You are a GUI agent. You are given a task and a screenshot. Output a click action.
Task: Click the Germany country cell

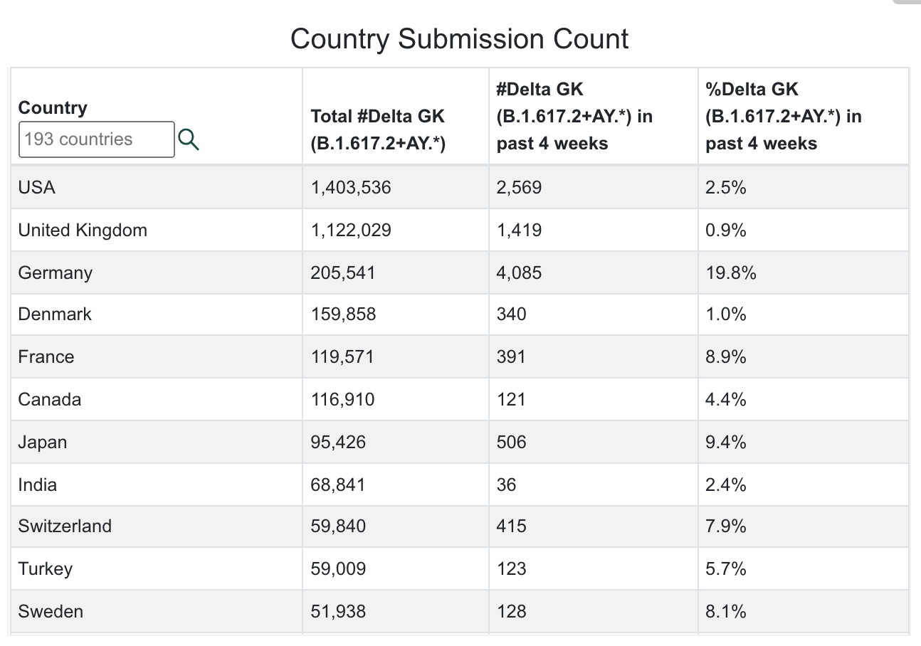(157, 272)
